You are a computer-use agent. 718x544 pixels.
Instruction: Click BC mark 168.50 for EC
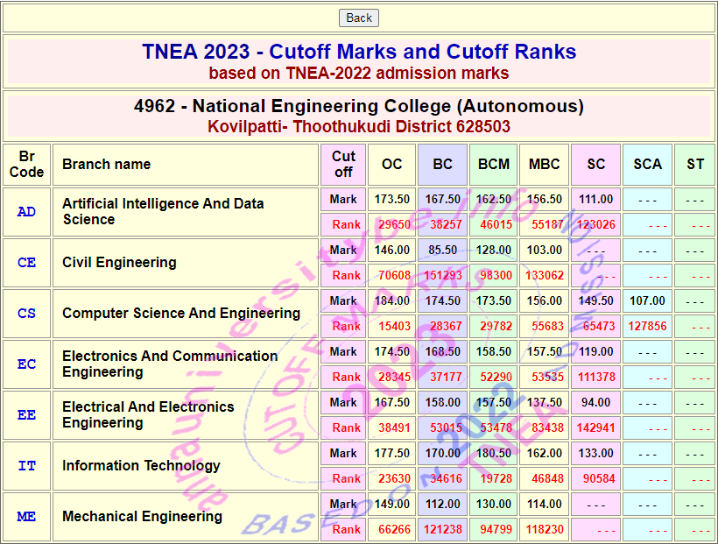443,352
